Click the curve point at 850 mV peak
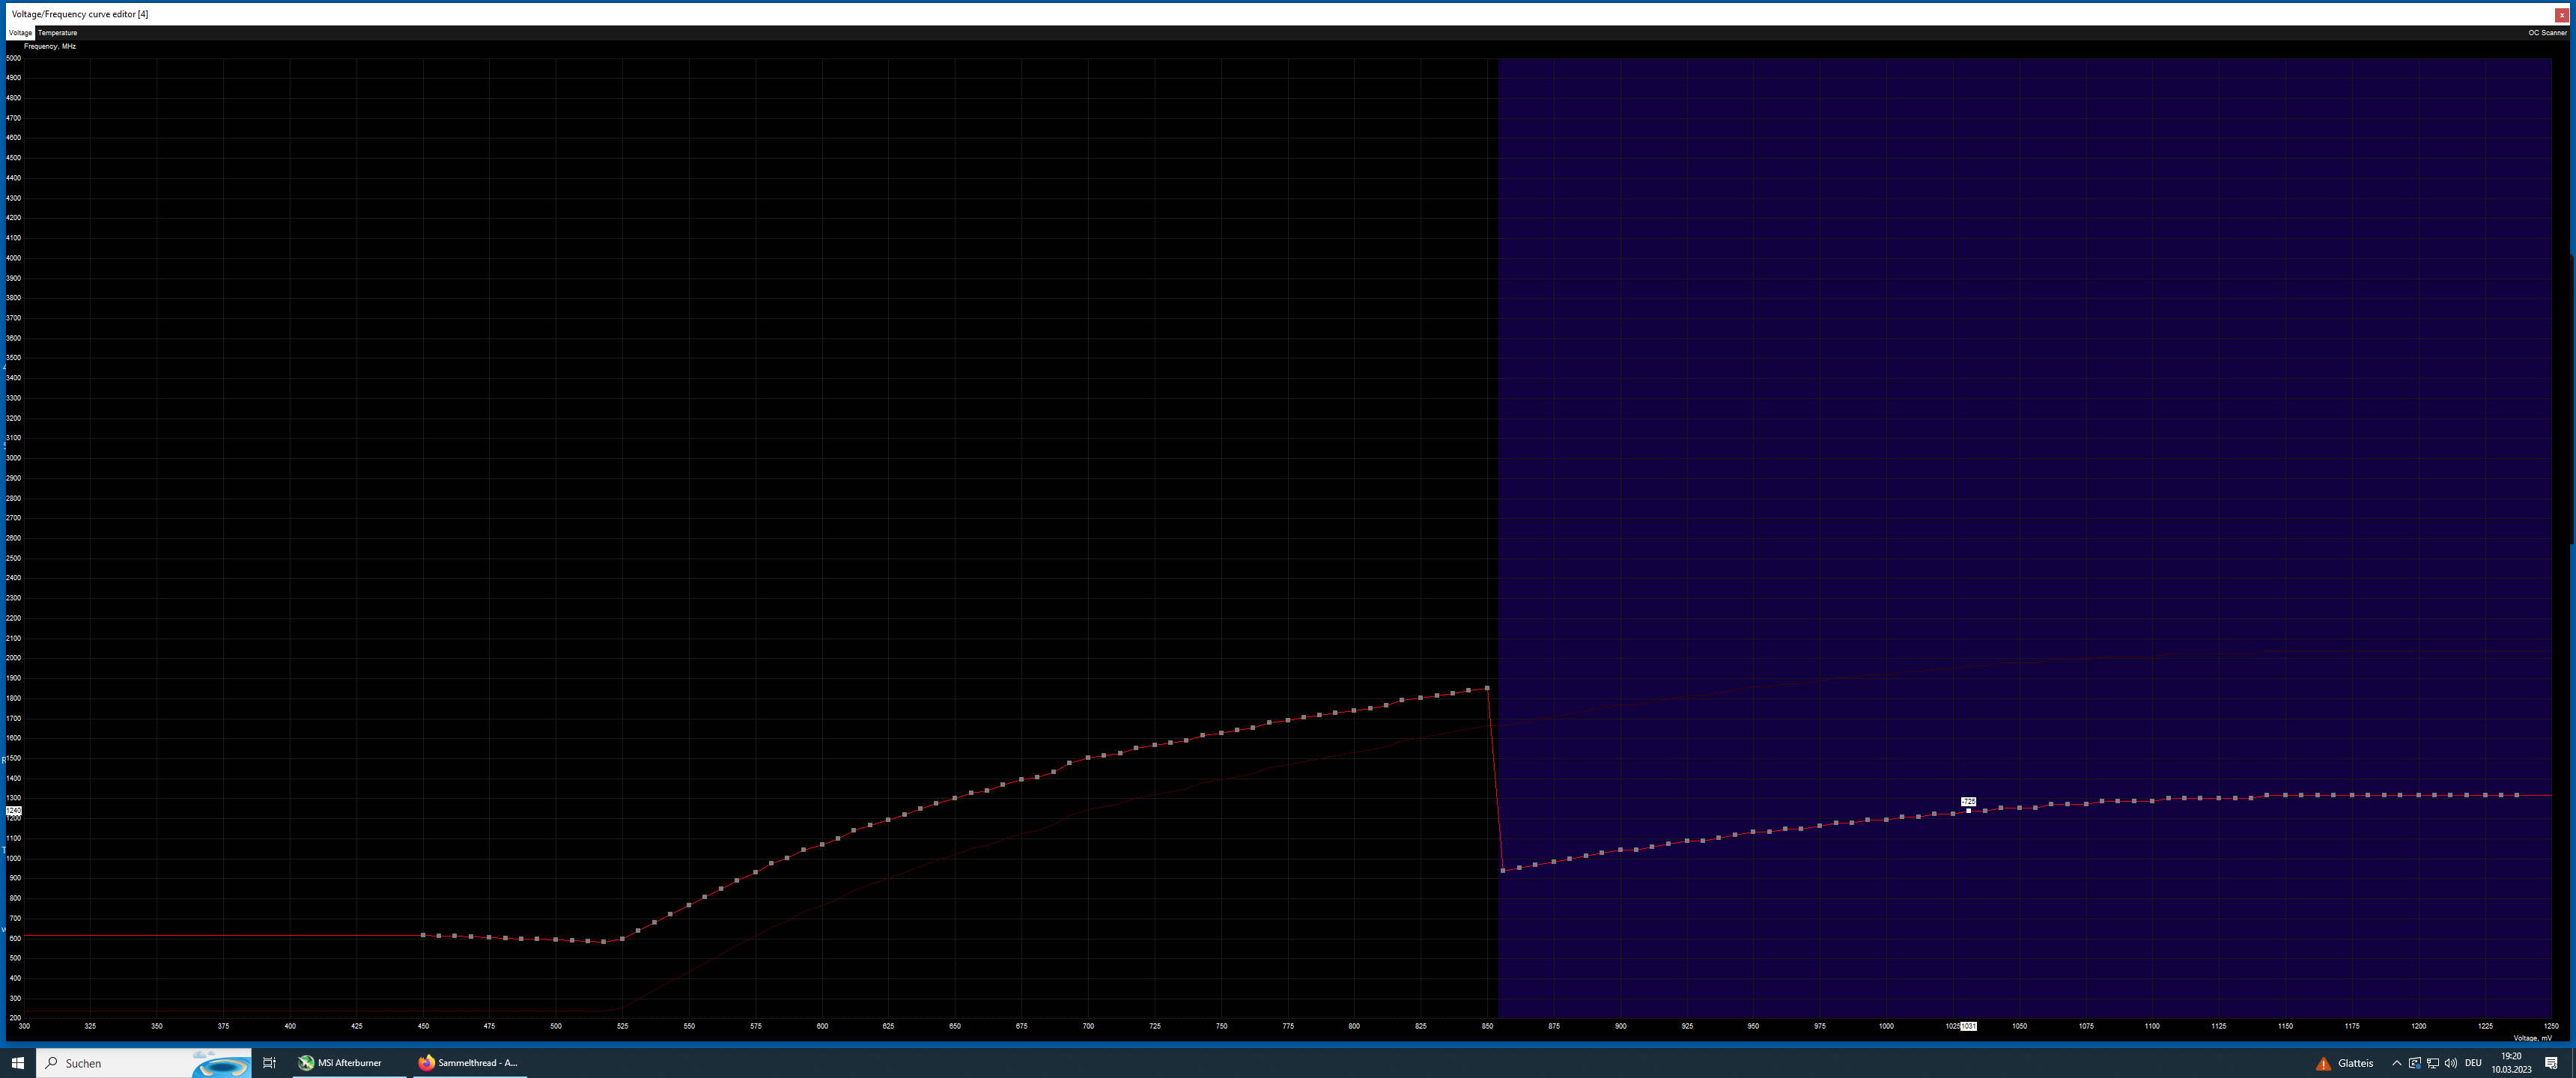 1487,688
